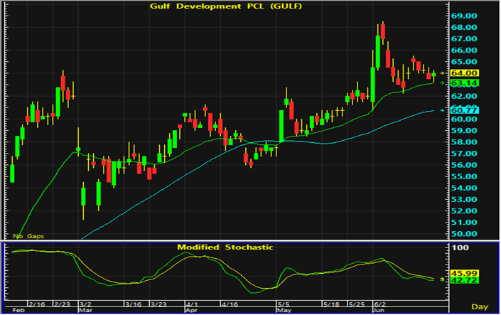Click the Mar month label

(x=85, y=310)
